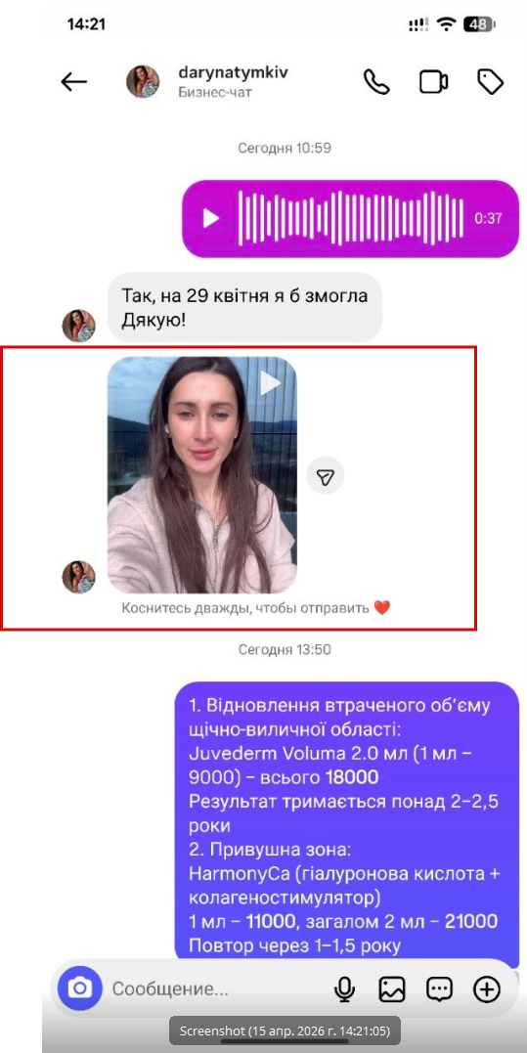
Task: Start a video call via camera icon
Action: coord(434,82)
